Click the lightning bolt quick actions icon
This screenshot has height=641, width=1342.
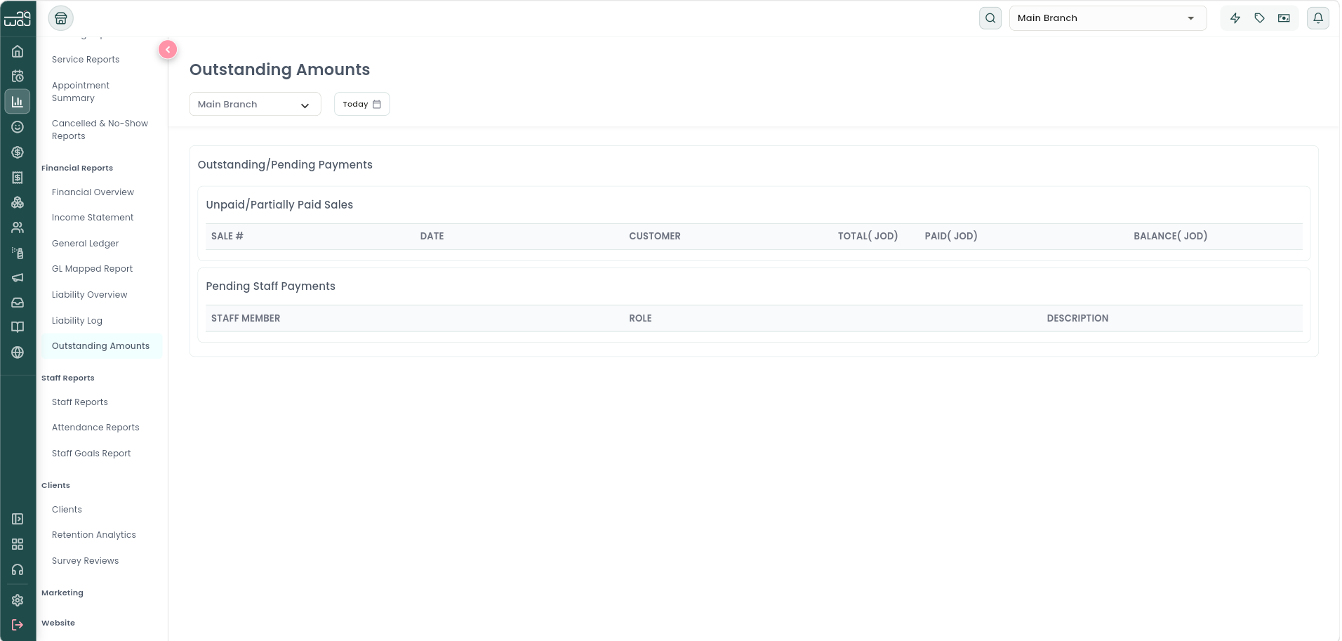[x=1235, y=18]
